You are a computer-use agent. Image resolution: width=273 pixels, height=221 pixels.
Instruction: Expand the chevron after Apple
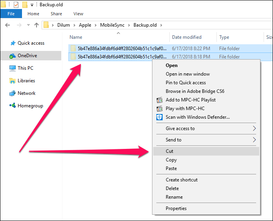(95, 25)
